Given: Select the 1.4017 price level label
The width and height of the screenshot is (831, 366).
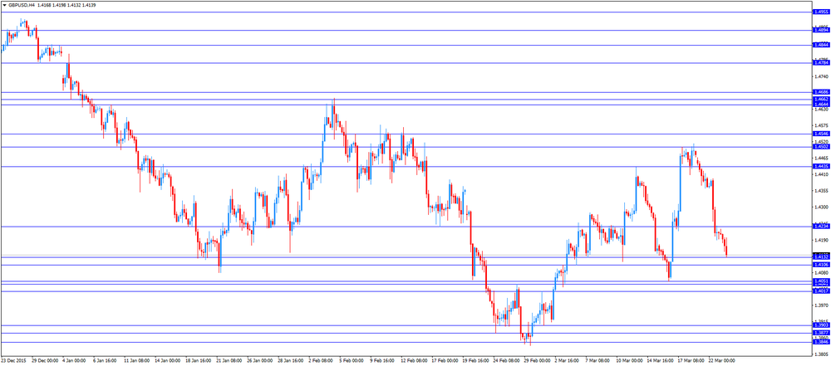Looking at the screenshot, I should click(820, 291).
